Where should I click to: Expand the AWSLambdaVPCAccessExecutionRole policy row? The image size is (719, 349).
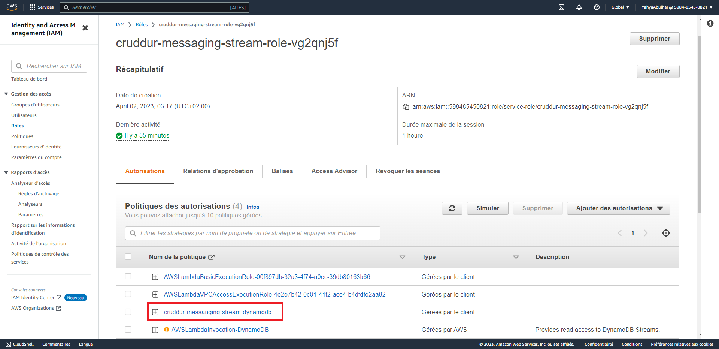pos(155,294)
